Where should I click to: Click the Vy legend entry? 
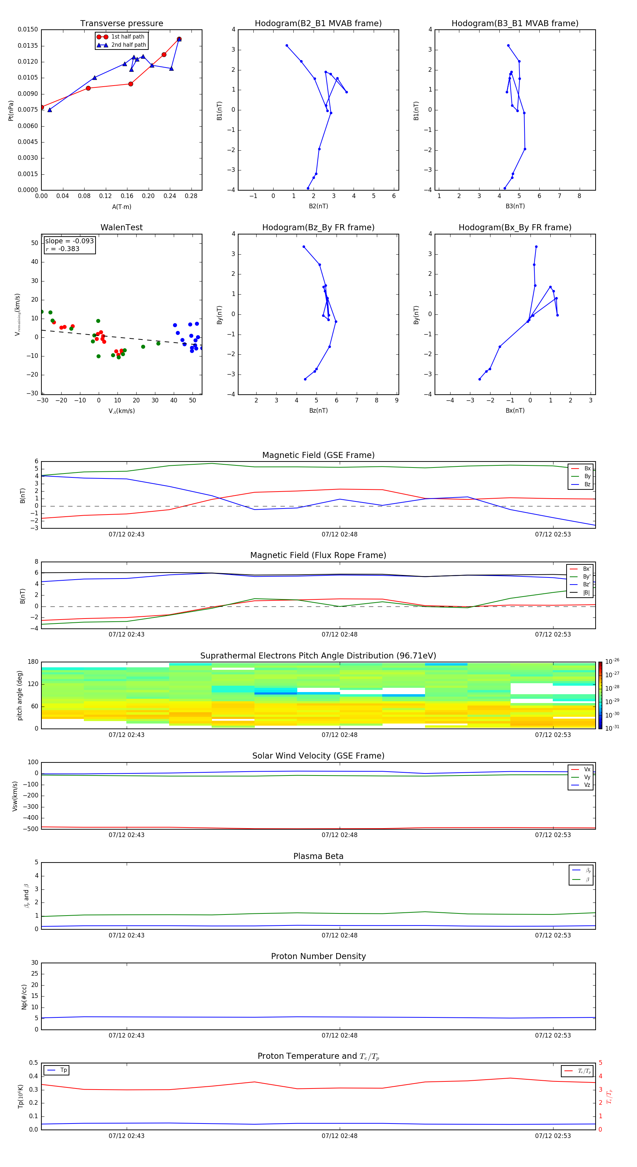581,777
